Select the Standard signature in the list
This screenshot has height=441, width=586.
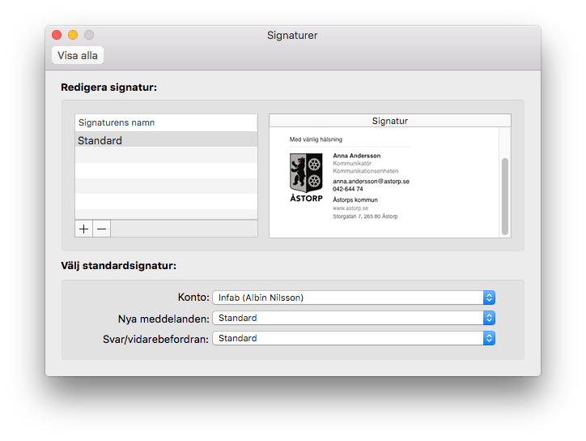point(166,140)
